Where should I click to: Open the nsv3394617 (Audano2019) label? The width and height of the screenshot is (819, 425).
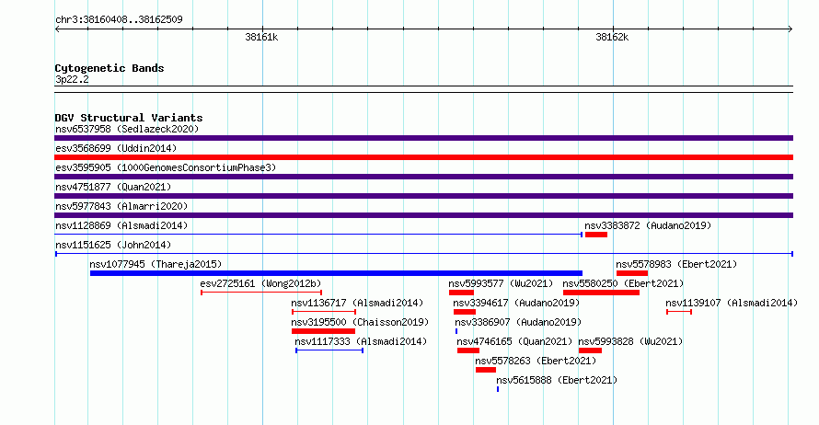[x=516, y=303]
